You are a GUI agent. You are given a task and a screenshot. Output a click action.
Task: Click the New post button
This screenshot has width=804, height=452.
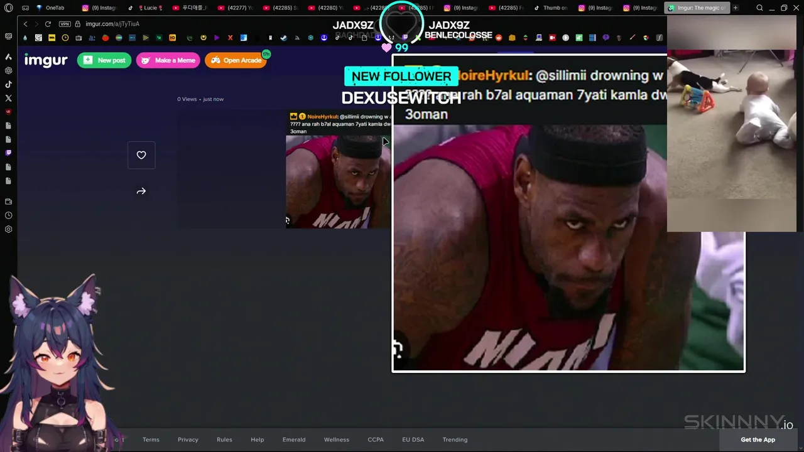[x=104, y=60]
